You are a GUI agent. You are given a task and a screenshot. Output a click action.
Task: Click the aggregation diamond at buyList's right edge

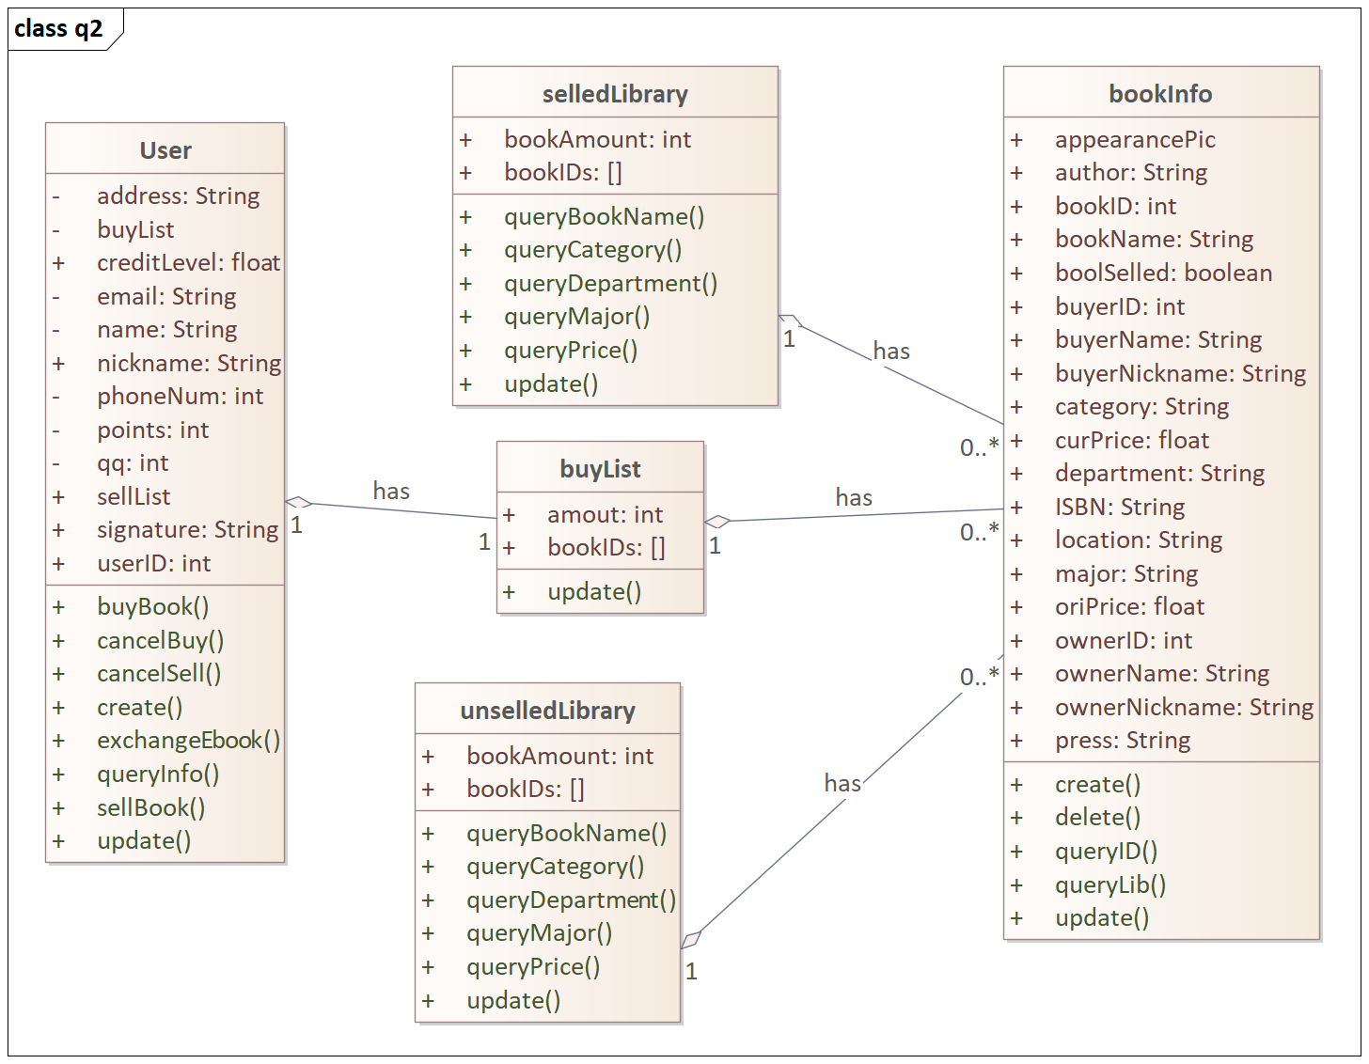[717, 522]
